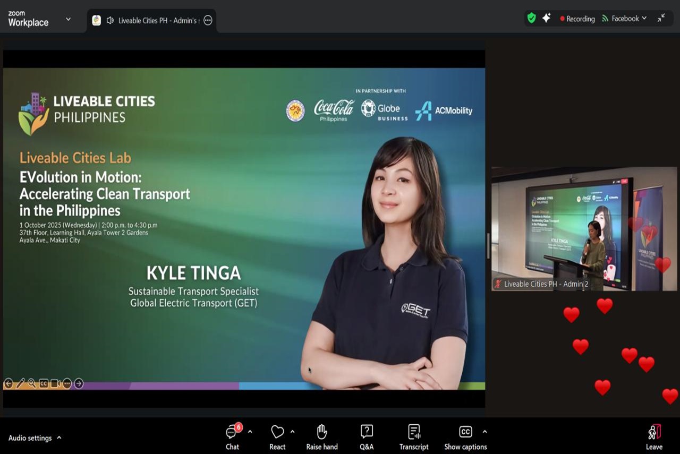Select the slide pen annotation tool

[x=20, y=383]
